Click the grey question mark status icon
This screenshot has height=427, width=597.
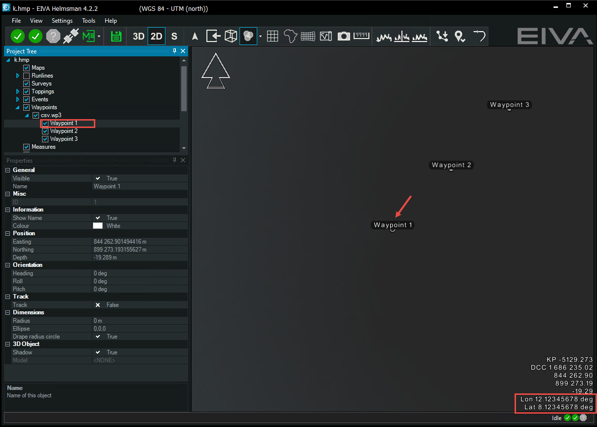(53, 36)
